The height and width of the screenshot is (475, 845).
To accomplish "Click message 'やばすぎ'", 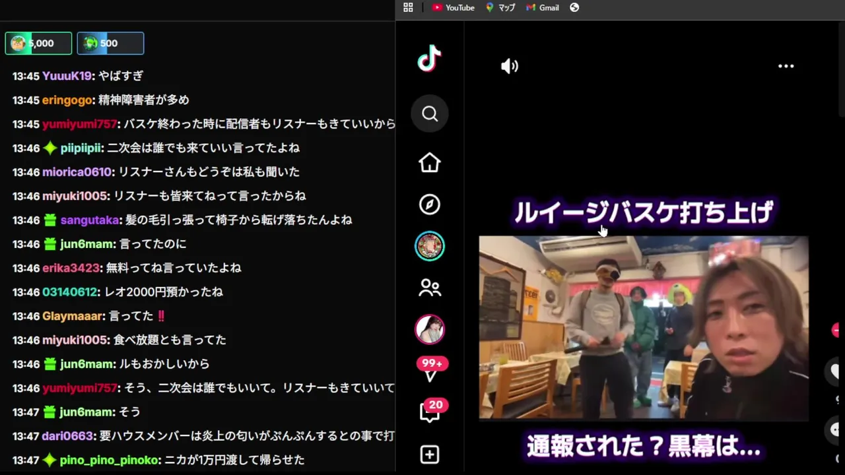I will pos(121,76).
